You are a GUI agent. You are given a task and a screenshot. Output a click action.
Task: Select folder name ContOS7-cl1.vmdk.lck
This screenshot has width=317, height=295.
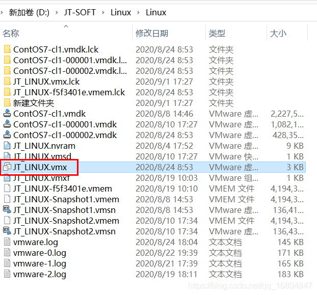click(x=56, y=49)
